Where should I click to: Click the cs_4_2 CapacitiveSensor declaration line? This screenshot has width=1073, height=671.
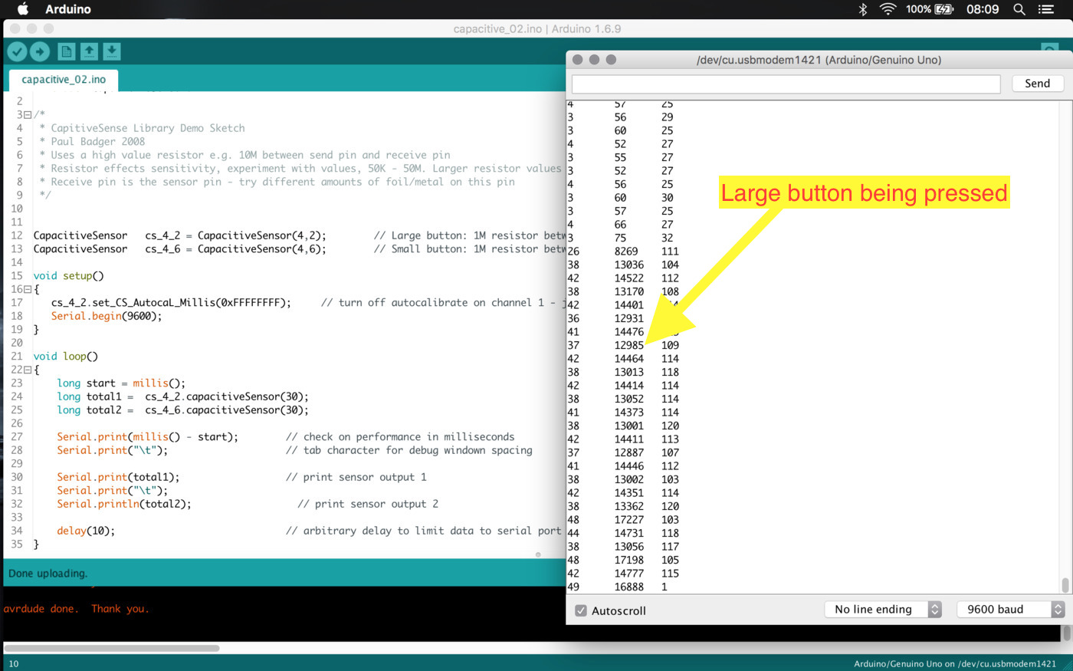[180, 235]
